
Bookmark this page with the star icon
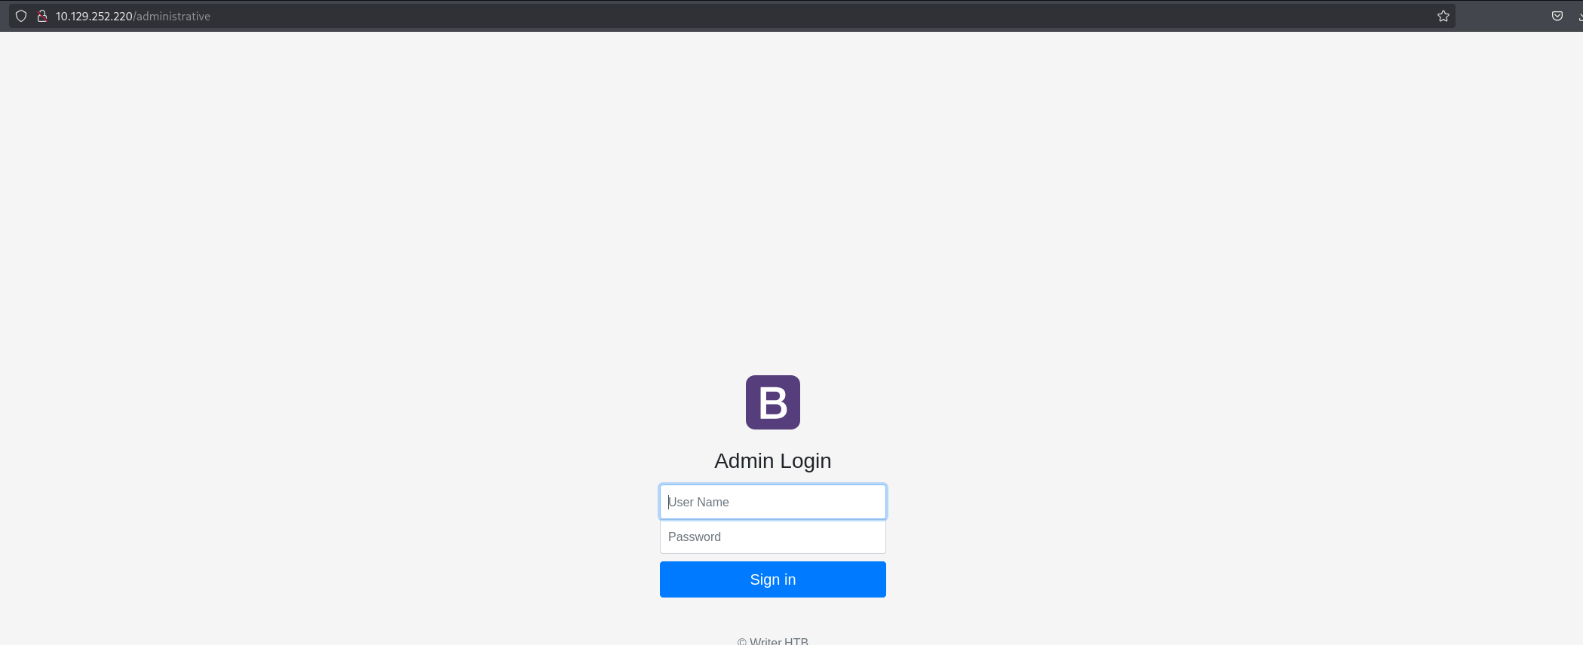1443,16
